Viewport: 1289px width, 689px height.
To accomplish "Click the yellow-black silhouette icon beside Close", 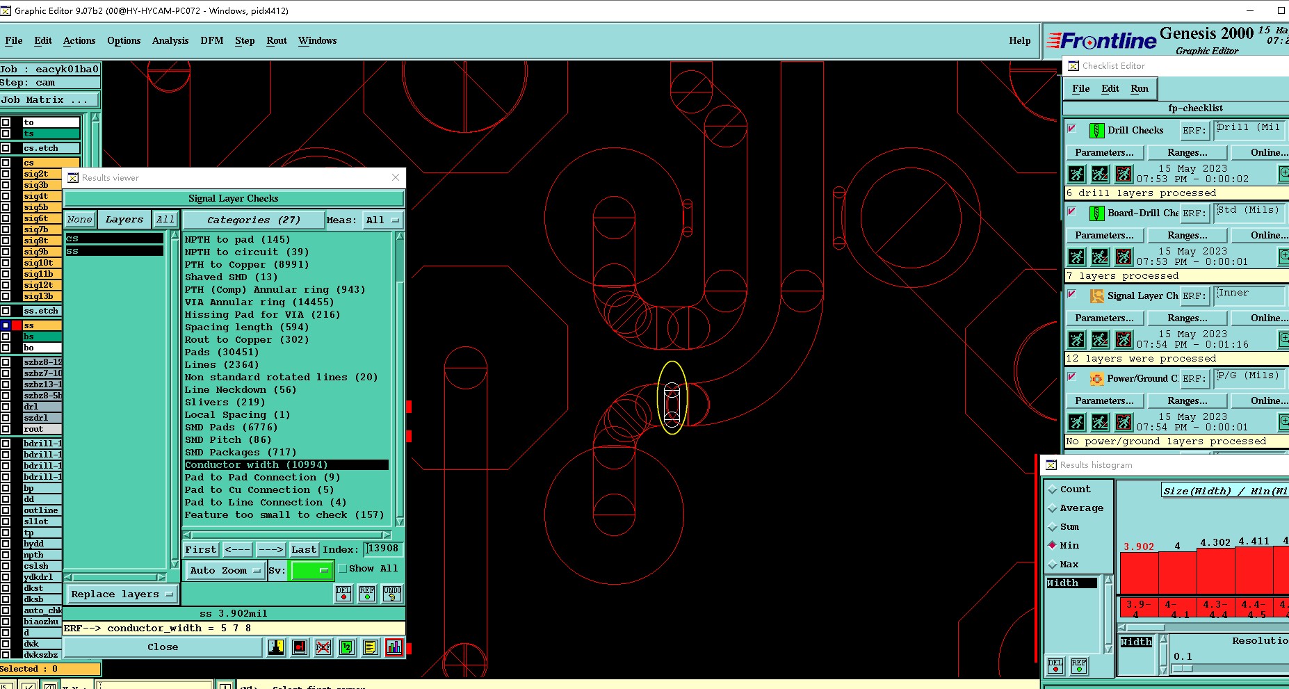I will click(x=276, y=647).
